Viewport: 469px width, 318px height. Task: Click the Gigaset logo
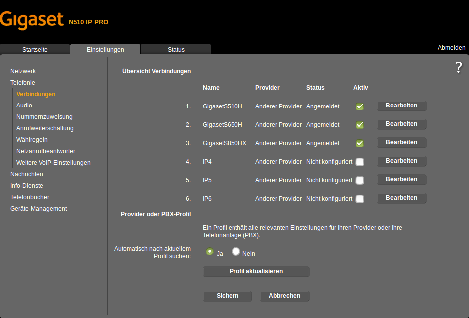pos(32,20)
